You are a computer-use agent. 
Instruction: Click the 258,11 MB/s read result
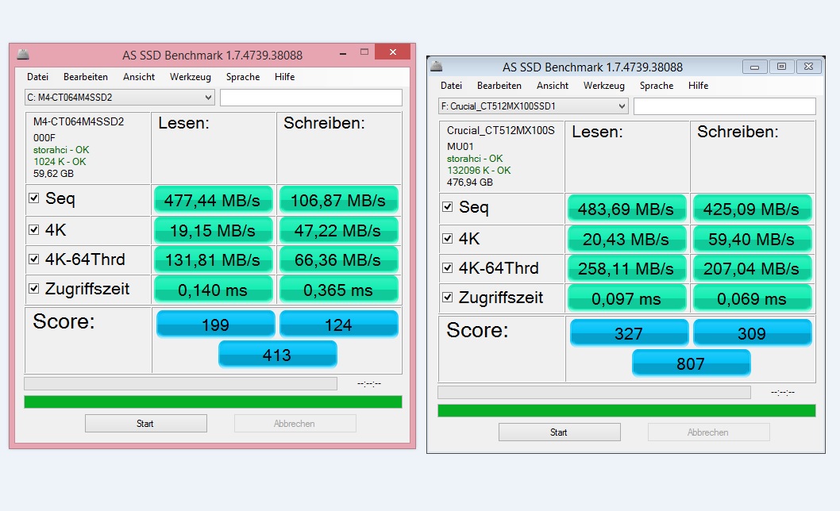[x=626, y=268]
